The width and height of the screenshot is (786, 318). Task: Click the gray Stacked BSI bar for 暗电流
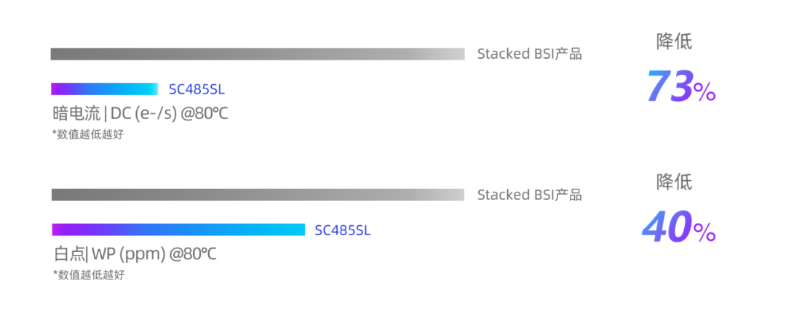(257, 54)
